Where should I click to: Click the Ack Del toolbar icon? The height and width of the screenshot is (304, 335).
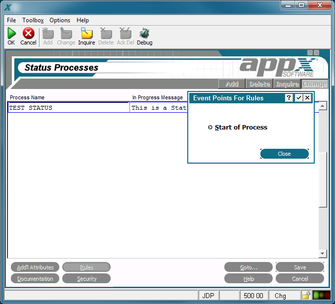point(126,33)
